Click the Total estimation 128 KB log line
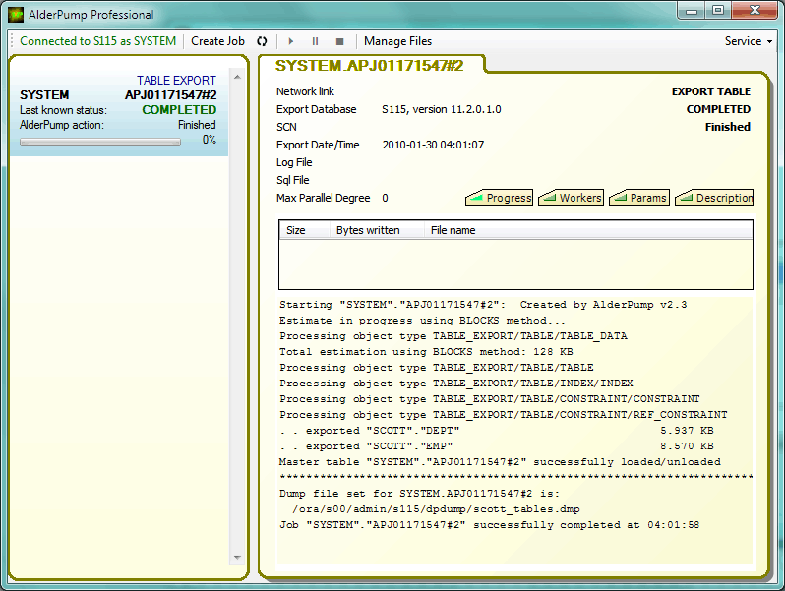Image resolution: width=785 pixels, height=591 pixels. (426, 352)
